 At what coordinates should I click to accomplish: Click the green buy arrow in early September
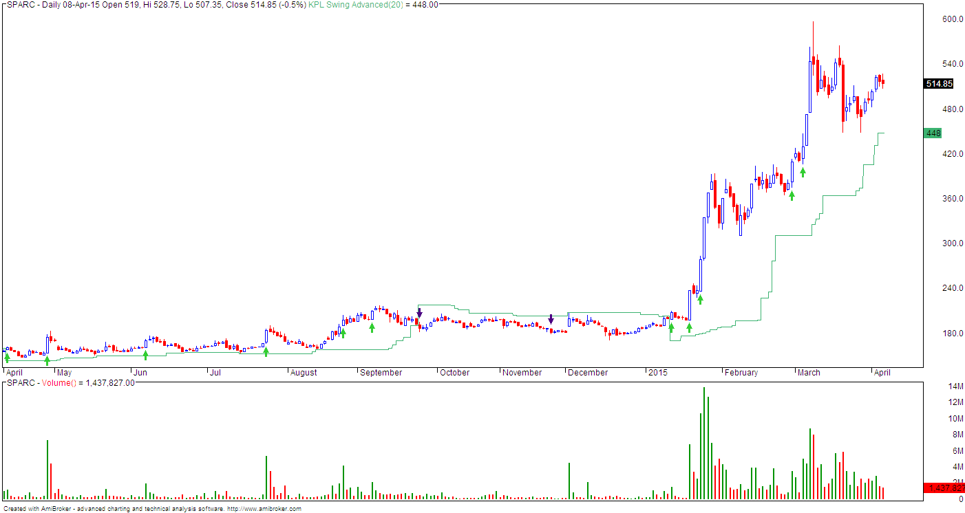pyautogui.click(x=372, y=327)
